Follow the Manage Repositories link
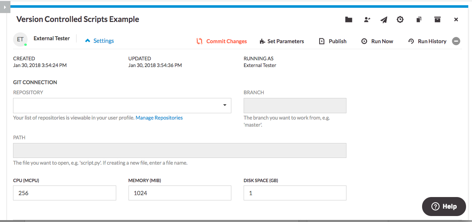The height and width of the screenshot is (222, 472). [x=159, y=118]
